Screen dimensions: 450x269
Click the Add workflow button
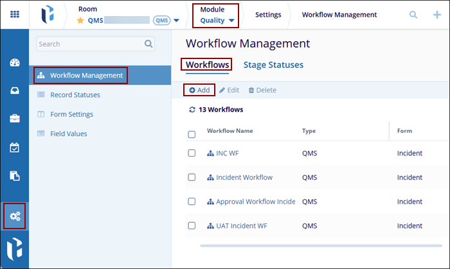pyautogui.click(x=199, y=91)
